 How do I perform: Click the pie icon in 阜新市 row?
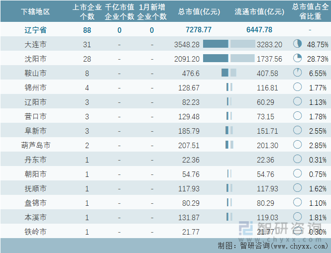[x=297, y=130]
